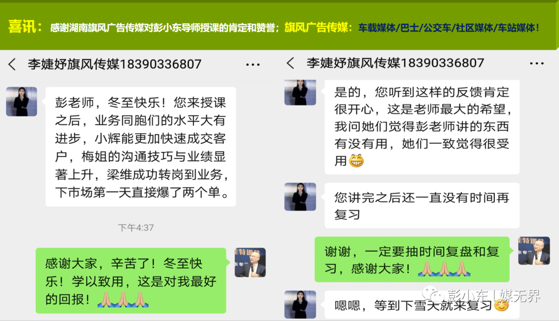Click the 彭小东 媒无界 WeChat watermark logo

pyautogui.click(x=480, y=295)
